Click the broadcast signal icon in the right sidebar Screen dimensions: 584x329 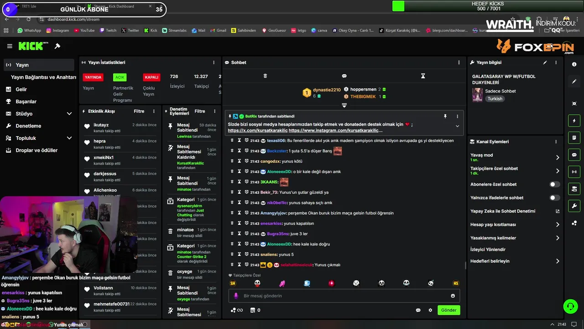[574, 172]
